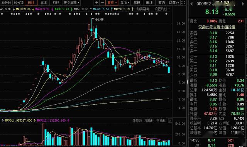
Task: Open the 仅需20元查看十档行情 link
Action: point(217,27)
